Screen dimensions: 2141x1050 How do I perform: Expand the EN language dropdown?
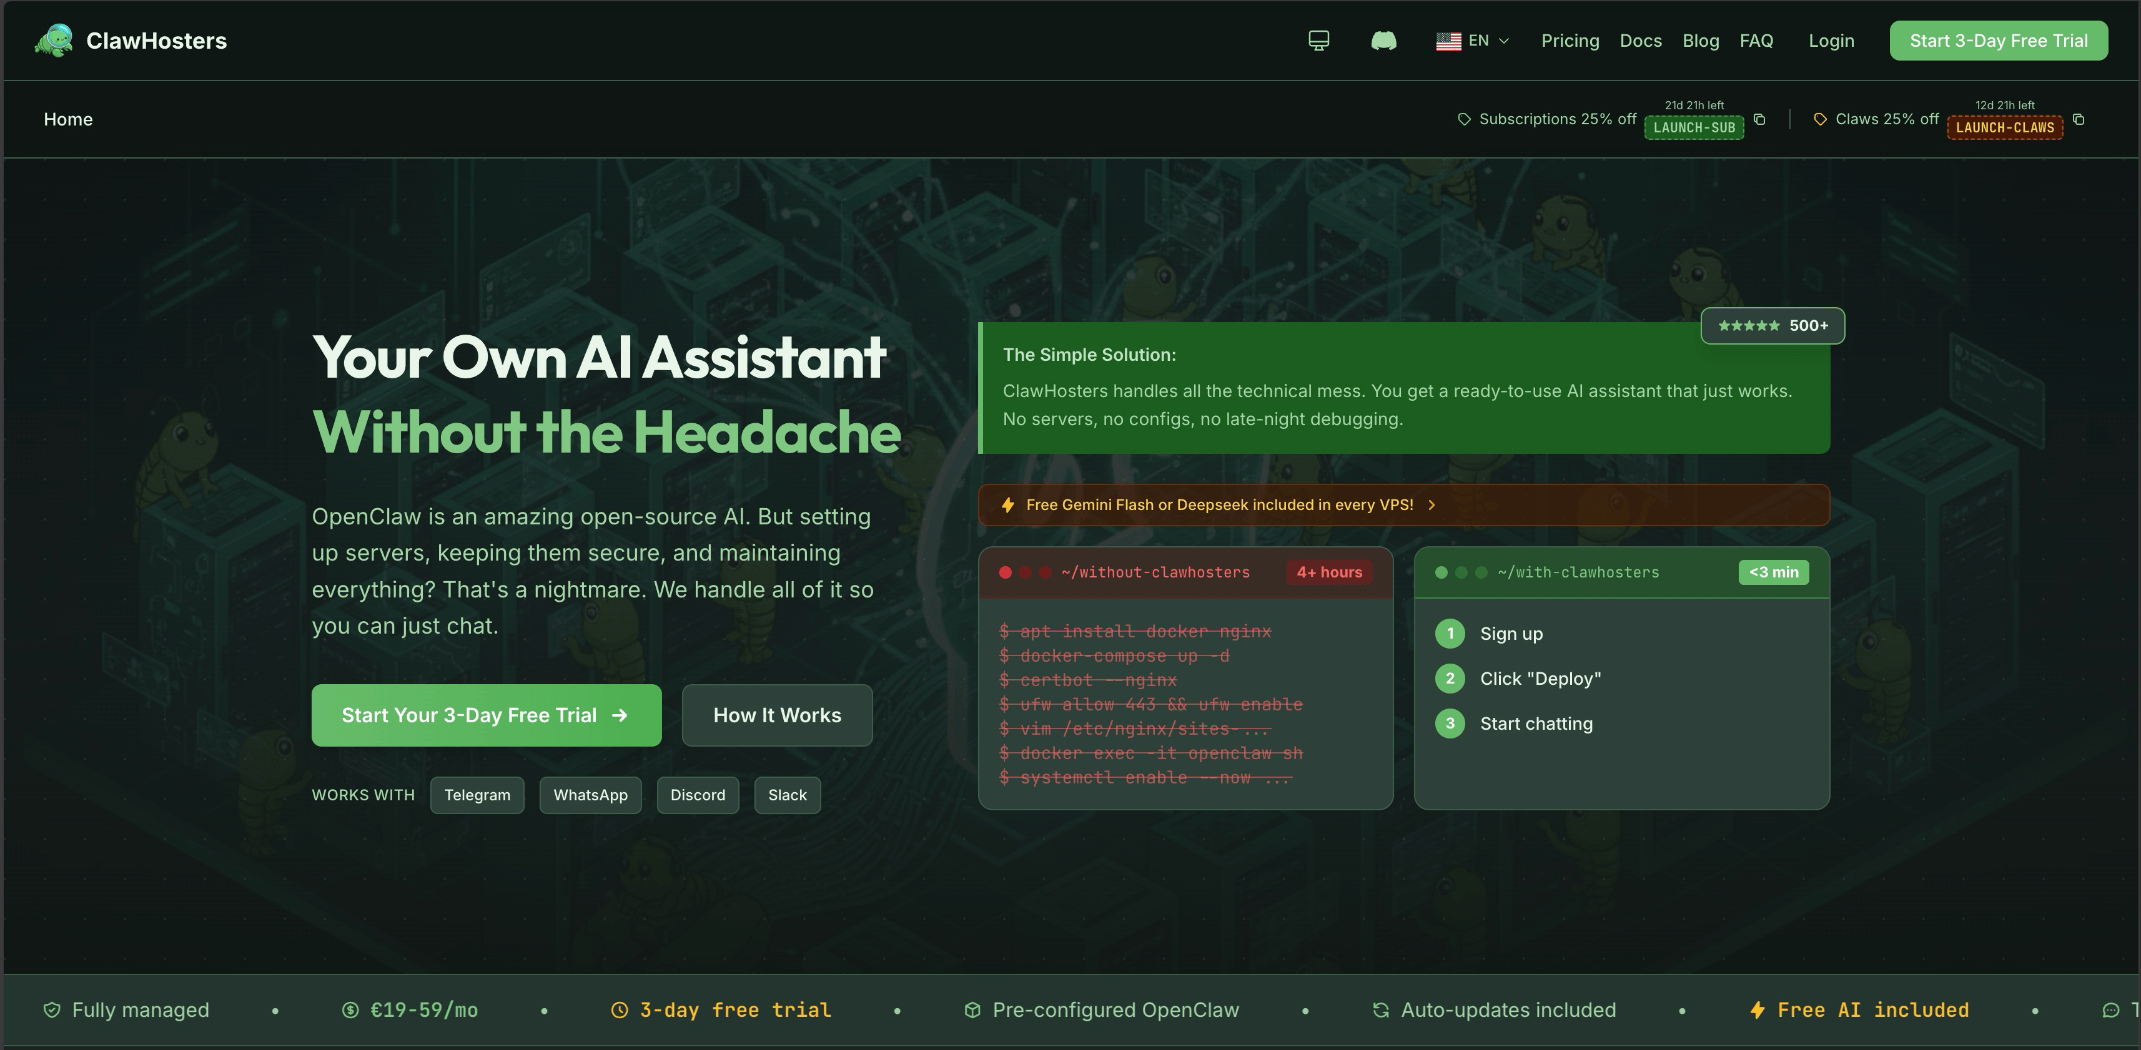coord(1505,40)
